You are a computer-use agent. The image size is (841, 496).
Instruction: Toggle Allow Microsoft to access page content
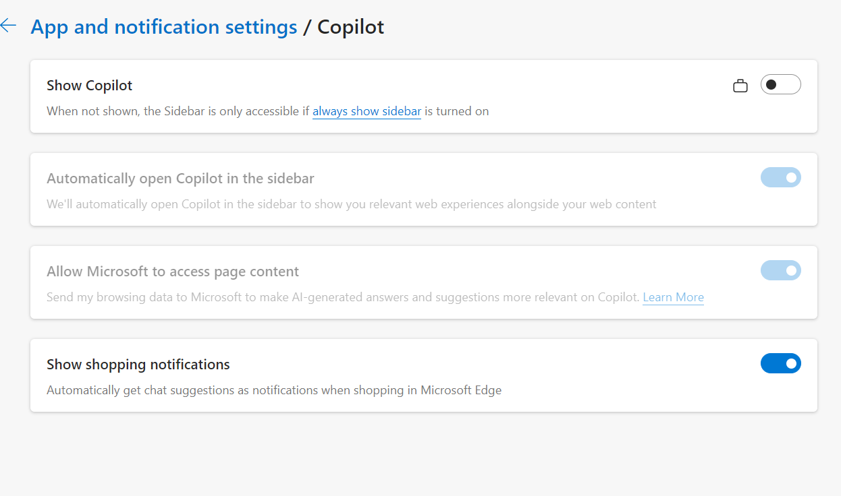pos(780,271)
